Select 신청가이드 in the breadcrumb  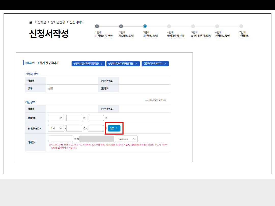[77, 22]
